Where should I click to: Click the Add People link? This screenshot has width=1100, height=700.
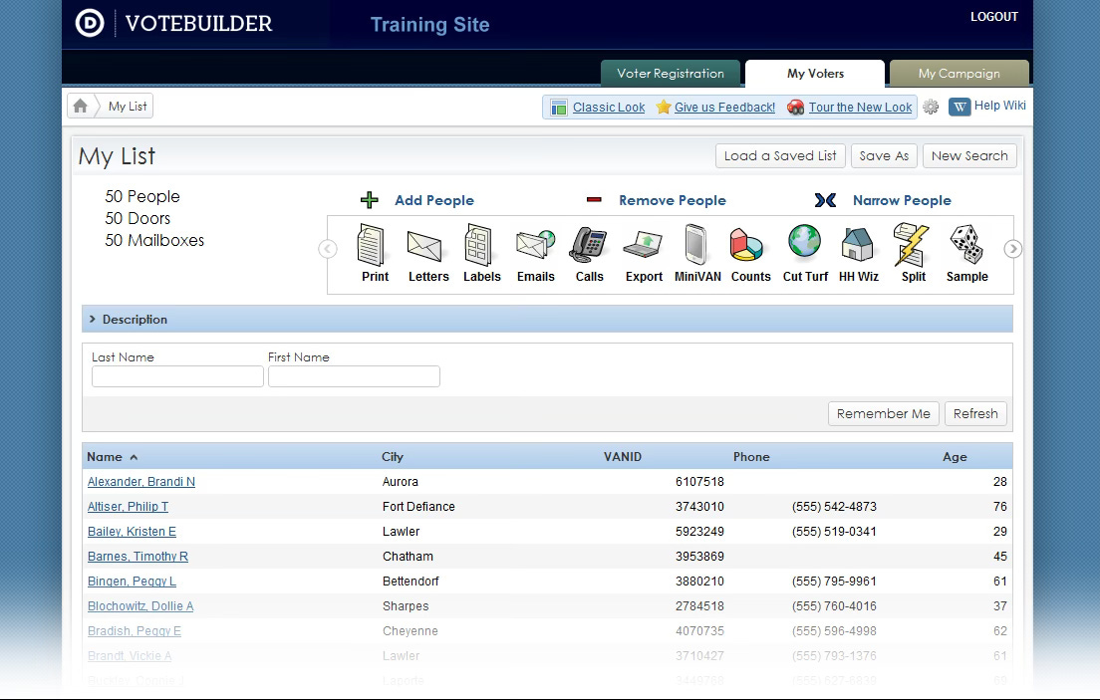(434, 200)
